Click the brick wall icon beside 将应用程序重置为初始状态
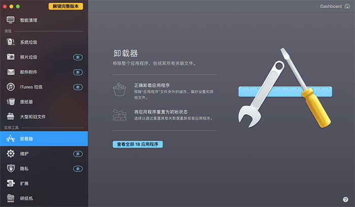The width and height of the screenshot is (355, 207). coord(120,115)
